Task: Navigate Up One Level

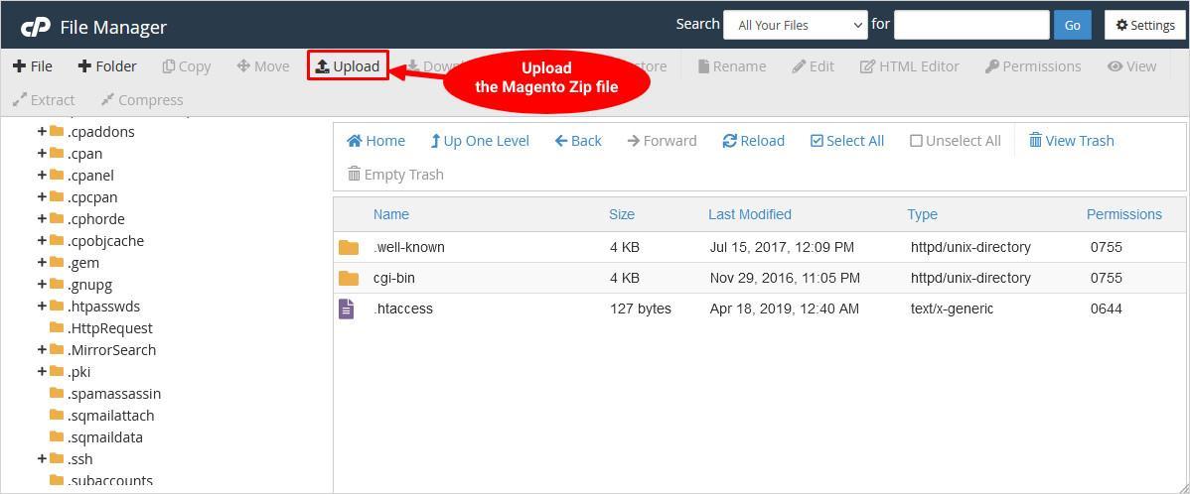Action: click(480, 141)
